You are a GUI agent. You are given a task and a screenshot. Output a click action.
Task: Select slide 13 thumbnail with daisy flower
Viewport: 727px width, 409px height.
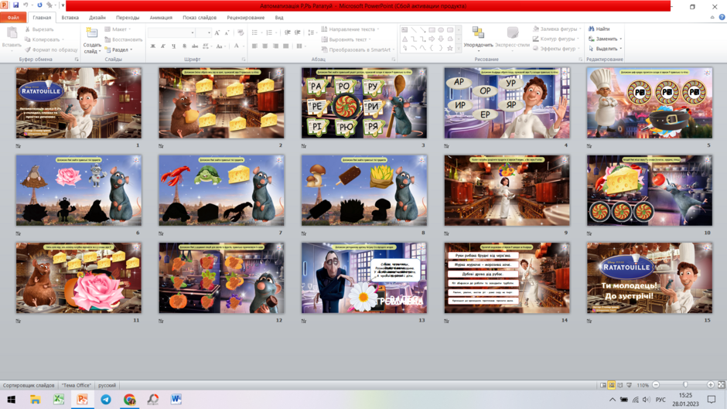click(x=364, y=278)
